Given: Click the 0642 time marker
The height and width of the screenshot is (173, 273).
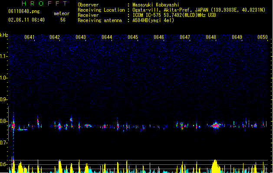Looking at the screenshot, I should pos(55,37).
